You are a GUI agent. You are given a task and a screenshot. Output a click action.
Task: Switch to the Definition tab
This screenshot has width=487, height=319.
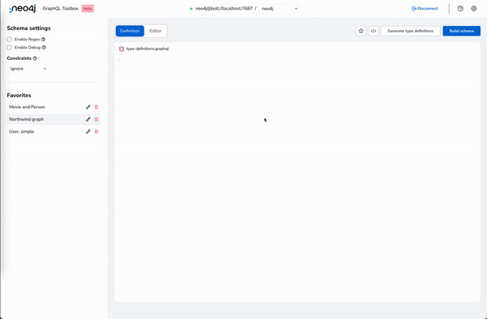130,31
